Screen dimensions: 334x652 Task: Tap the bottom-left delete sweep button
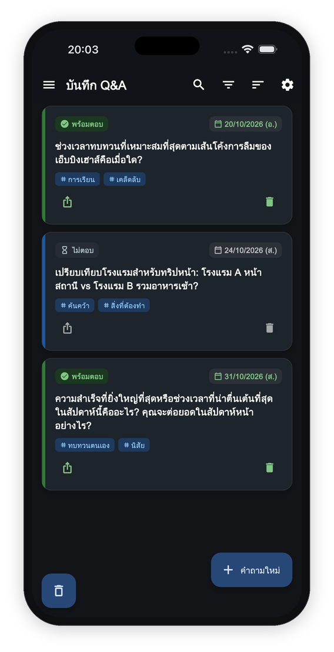(x=59, y=591)
